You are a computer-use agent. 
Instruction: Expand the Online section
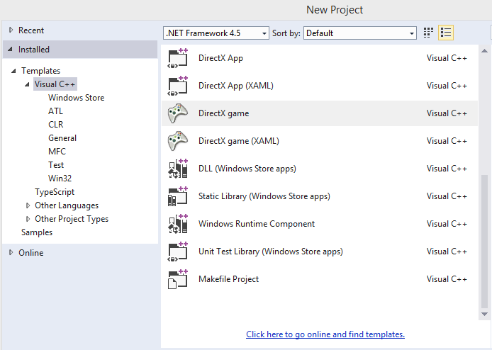[11, 253]
